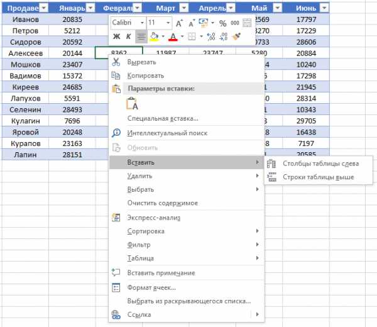
Task: Toggle center alignment in mini toolbar
Action: [141, 36]
